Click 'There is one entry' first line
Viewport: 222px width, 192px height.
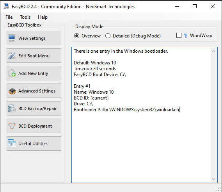pyautogui.click(x=121, y=51)
